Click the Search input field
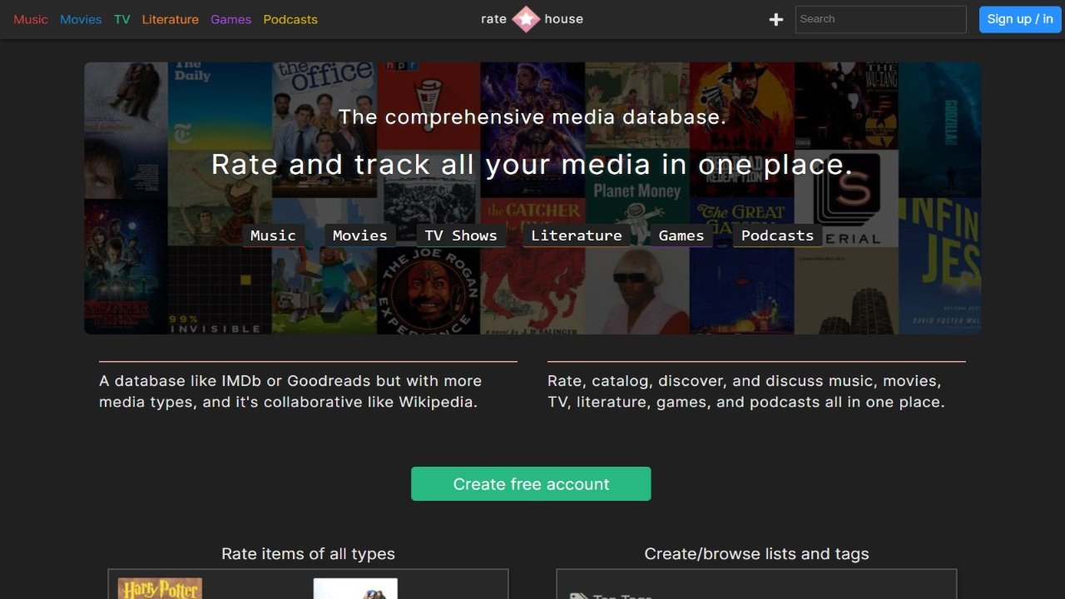This screenshot has width=1065, height=599. pos(880,19)
